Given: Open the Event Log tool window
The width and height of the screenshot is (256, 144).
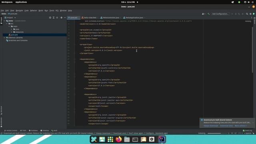Looking at the screenshot, I should pos(247,131).
